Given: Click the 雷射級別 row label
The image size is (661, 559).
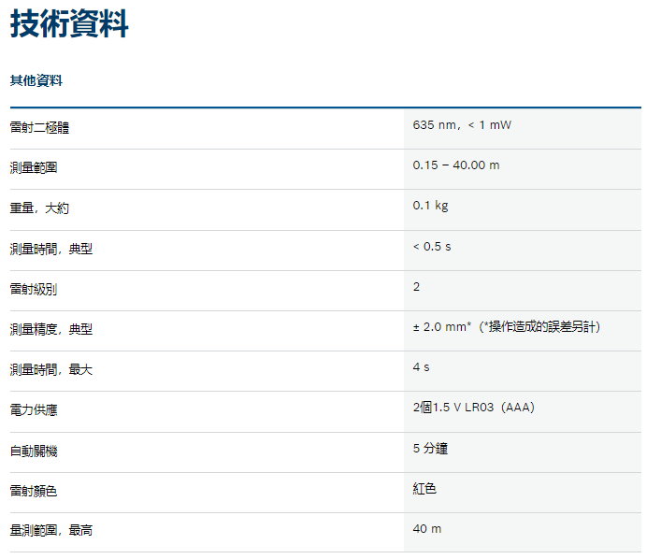Looking at the screenshot, I should click(33, 290).
